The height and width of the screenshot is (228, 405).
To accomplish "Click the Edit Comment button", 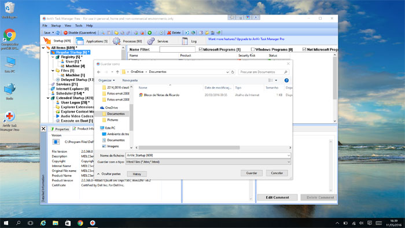I will (277, 197).
